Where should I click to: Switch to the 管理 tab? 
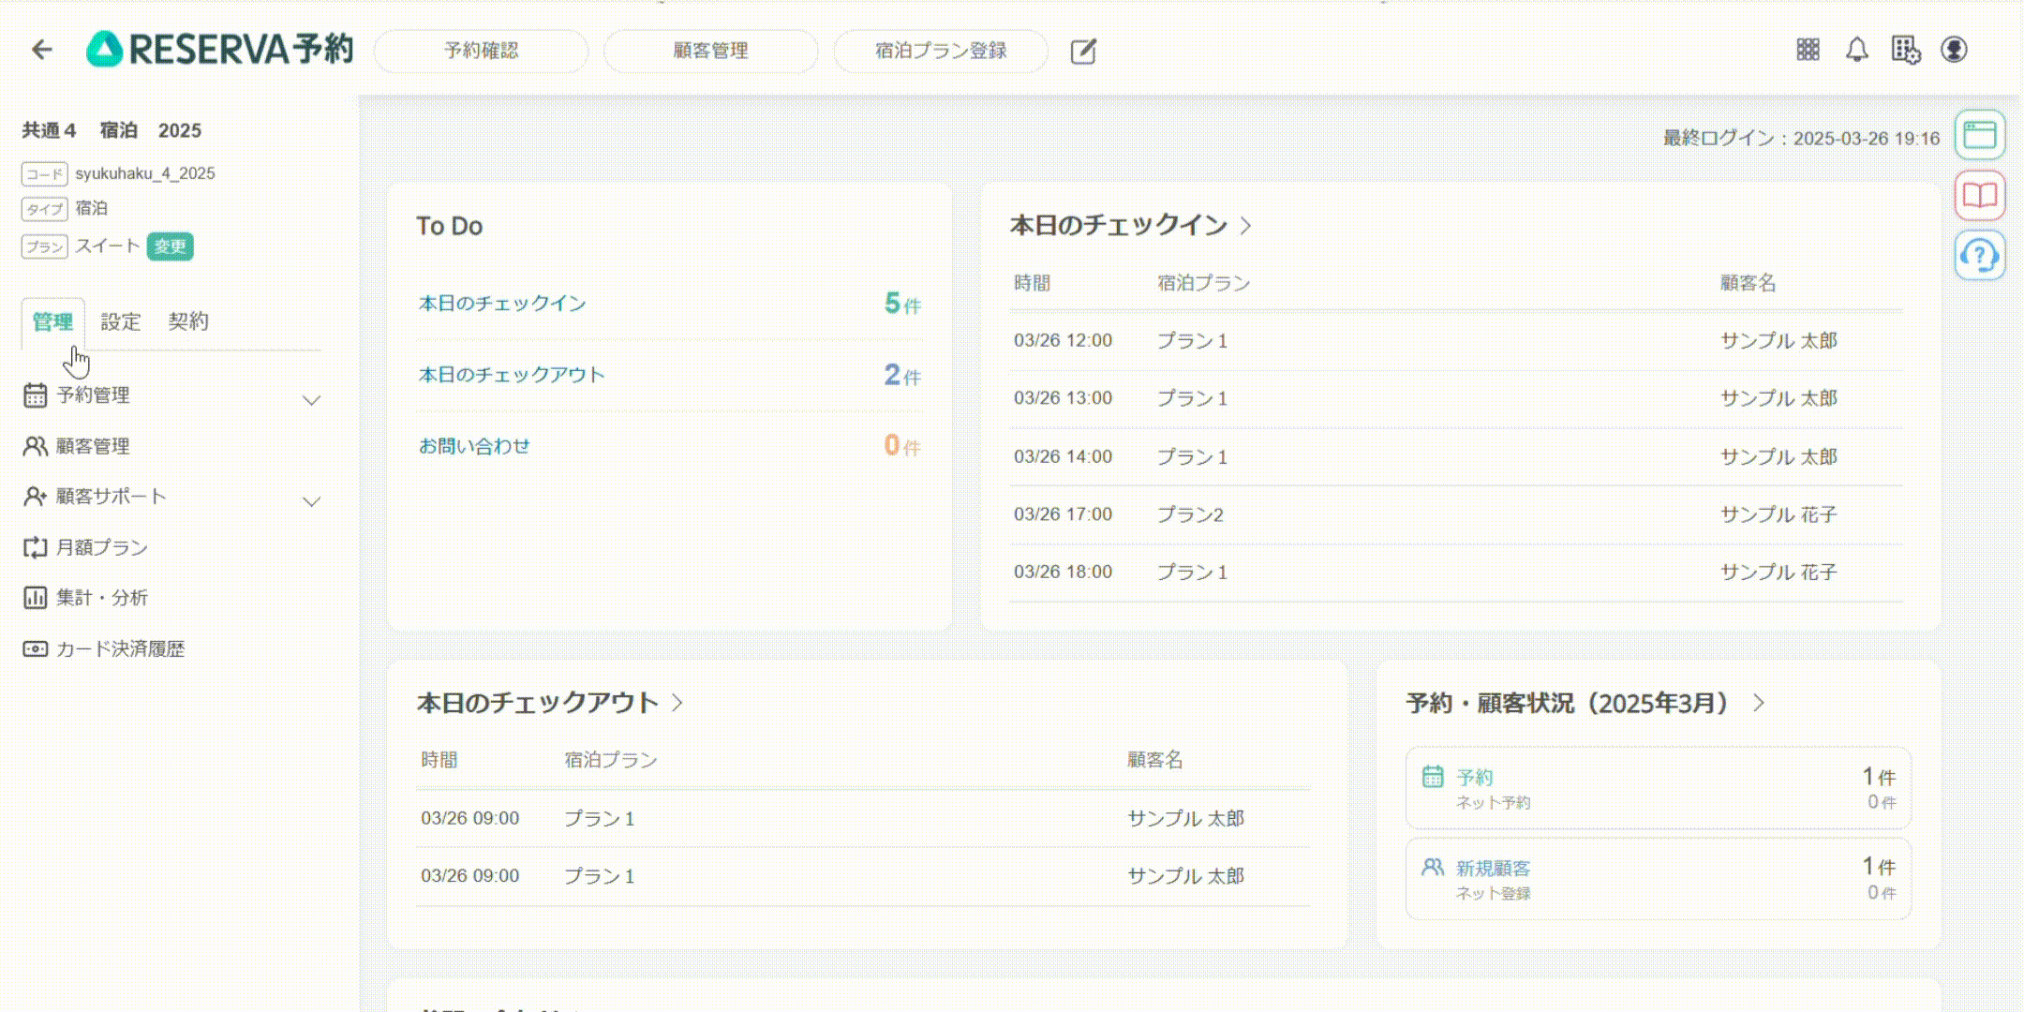pos(52,322)
